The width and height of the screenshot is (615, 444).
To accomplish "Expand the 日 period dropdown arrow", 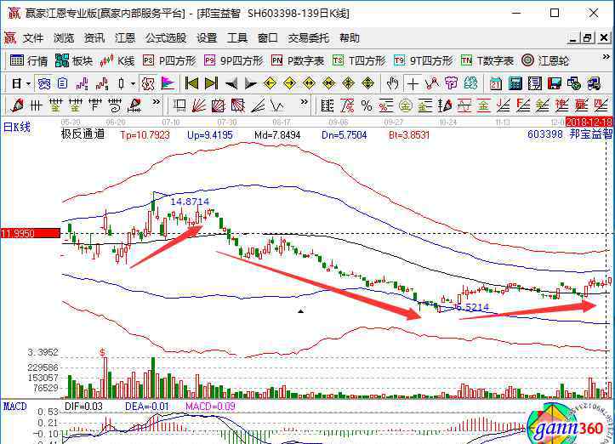I will (x=28, y=83).
